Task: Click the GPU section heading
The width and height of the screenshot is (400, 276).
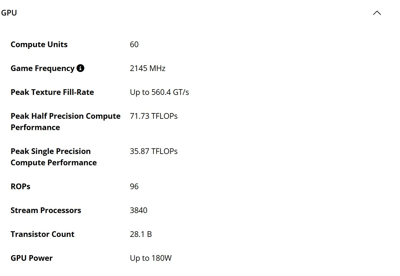Action: [9, 13]
